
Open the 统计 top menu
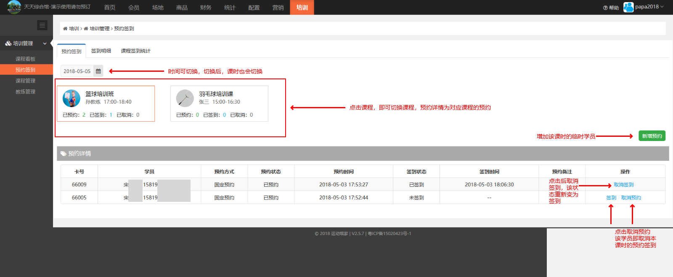pos(230,8)
